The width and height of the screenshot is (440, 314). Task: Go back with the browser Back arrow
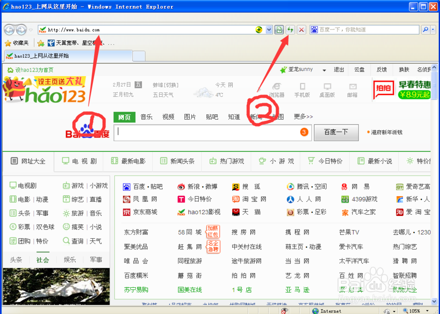[x=9, y=30]
